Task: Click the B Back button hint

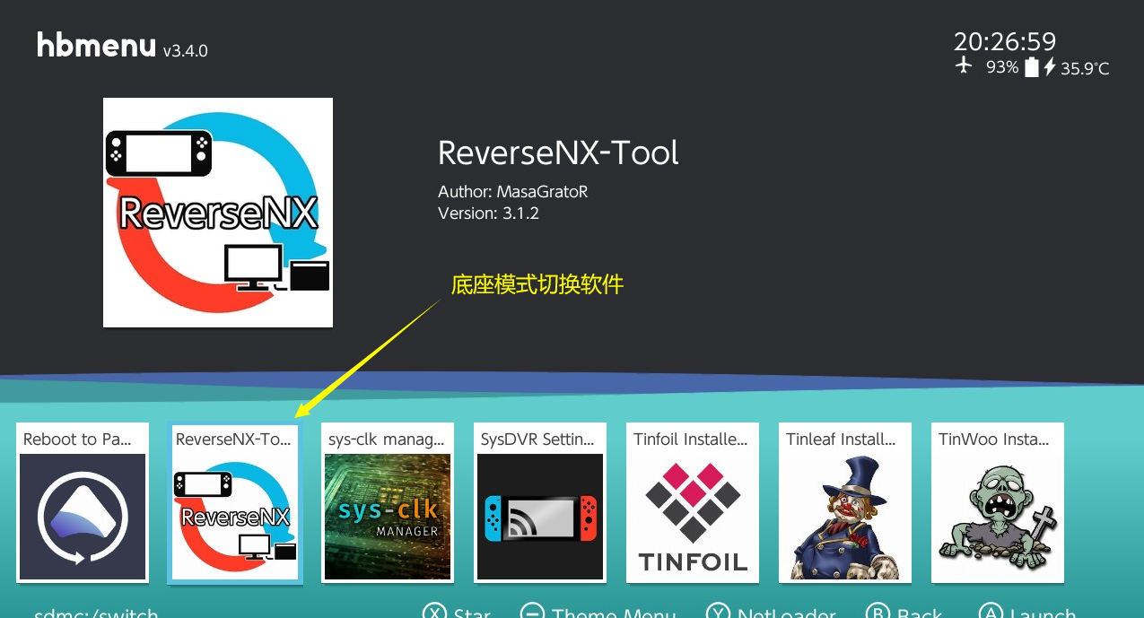Action: point(904,612)
